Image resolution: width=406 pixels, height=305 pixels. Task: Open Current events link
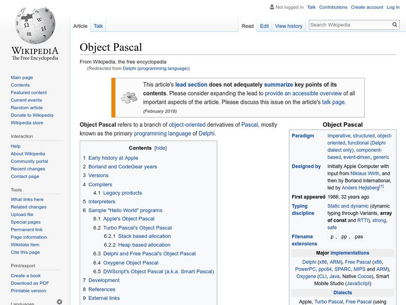click(x=26, y=100)
